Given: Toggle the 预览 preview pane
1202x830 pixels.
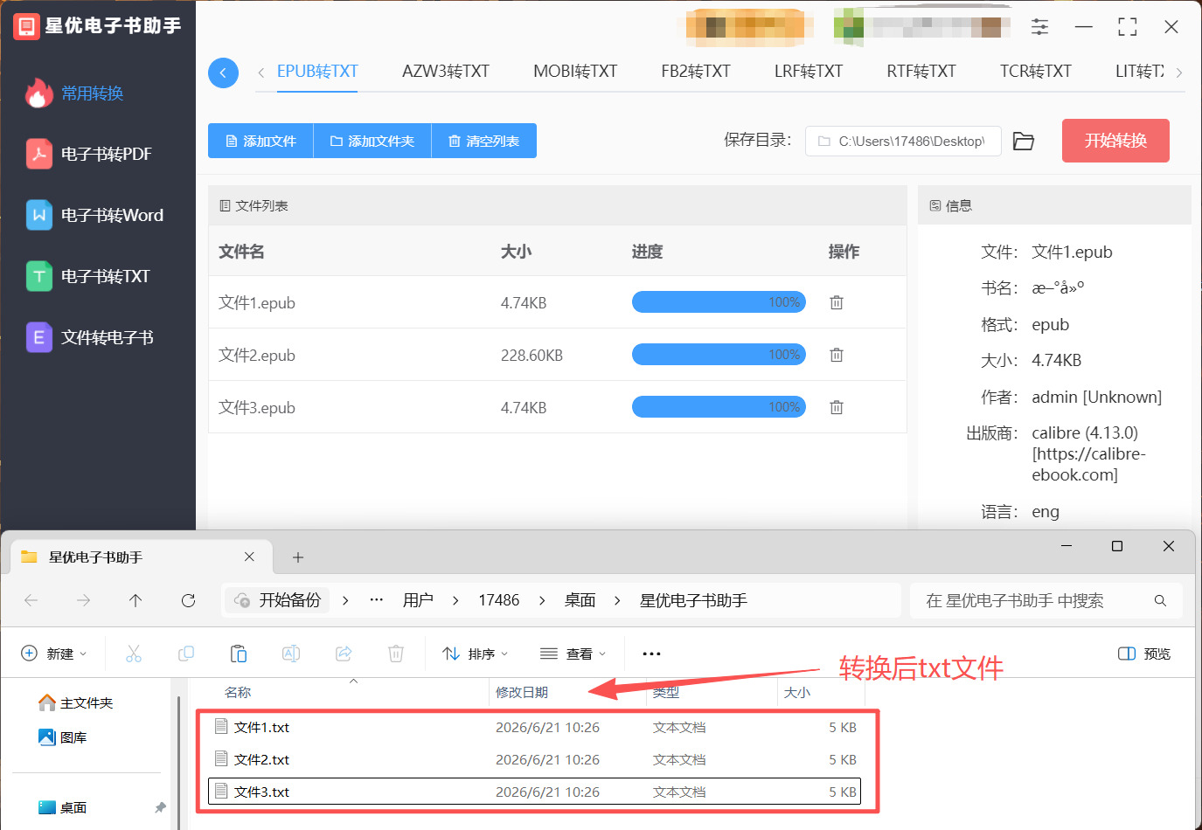Looking at the screenshot, I should [x=1144, y=654].
